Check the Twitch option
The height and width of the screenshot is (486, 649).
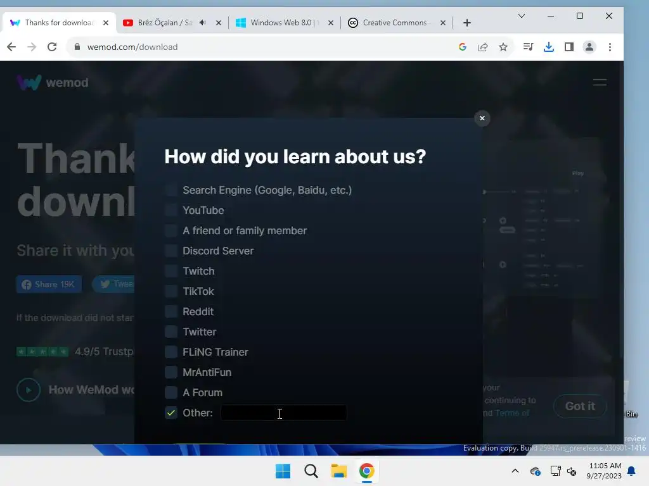point(171,271)
